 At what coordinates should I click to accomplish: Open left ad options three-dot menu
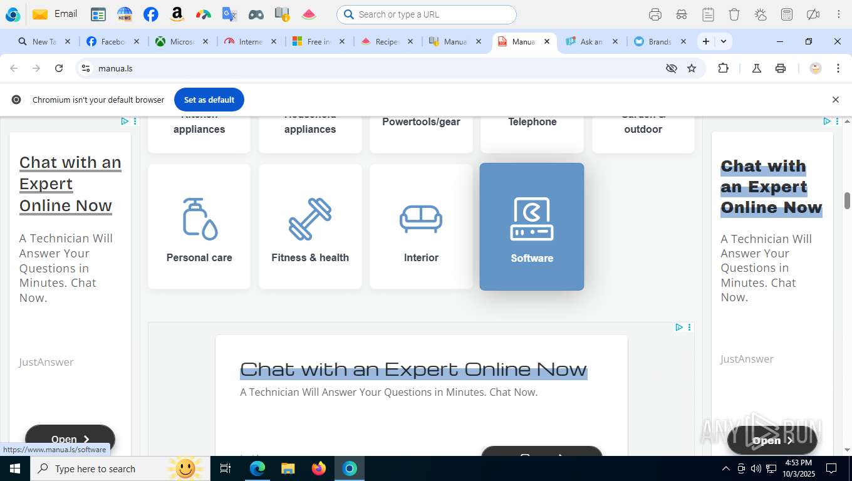coord(135,122)
